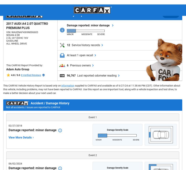Open the 8 Verified Reviews link
This screenshot has width=186, height=170.
click(31, 75)
